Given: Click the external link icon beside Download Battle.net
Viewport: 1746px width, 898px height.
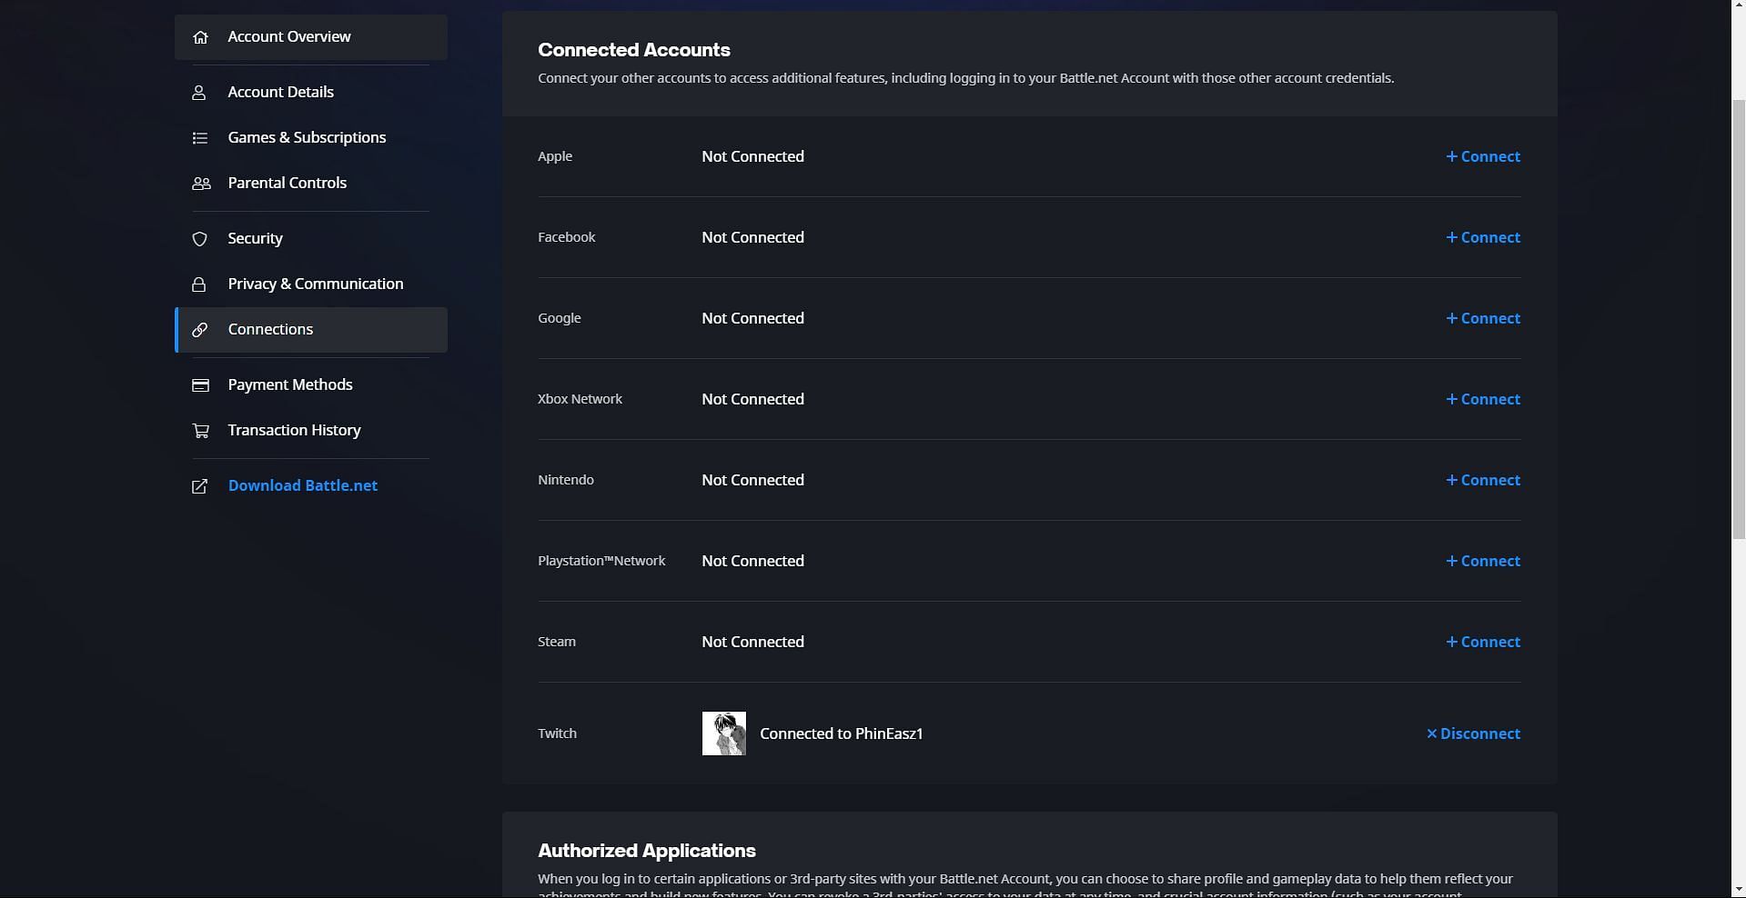Looking at the screenshot, I should tap(200, 486).
